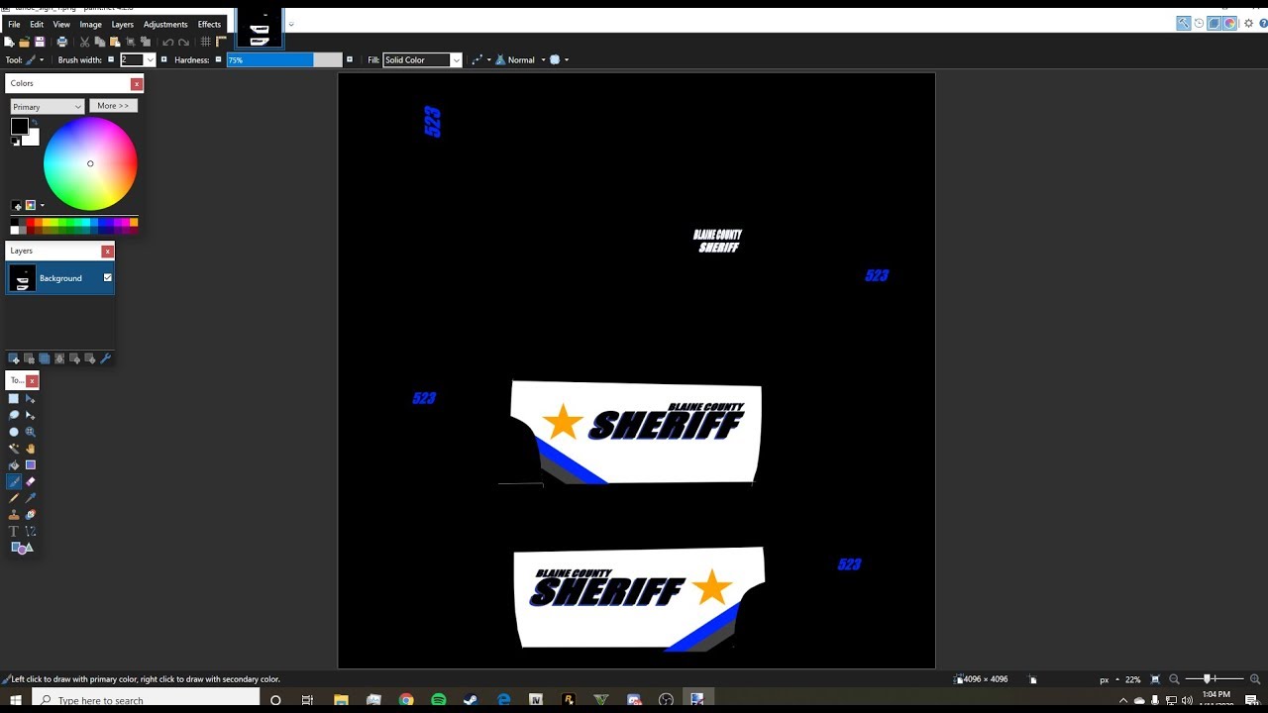1268x713 pixels.
Task: Click the Cut scissors icon
Action: pos(85,42)
